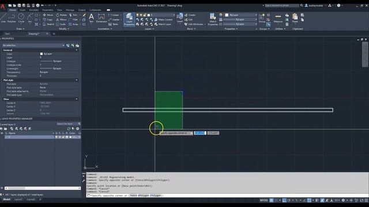Viewport: 369px width, 207px height.
Task: Expand the Block panel dropdown
Action: coord(191,29)
